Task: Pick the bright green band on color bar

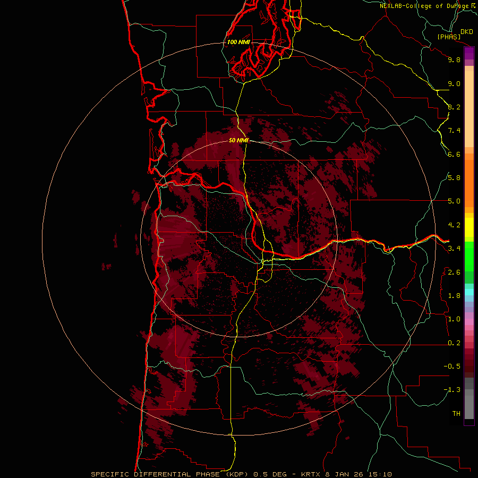Action: [469, 256]
